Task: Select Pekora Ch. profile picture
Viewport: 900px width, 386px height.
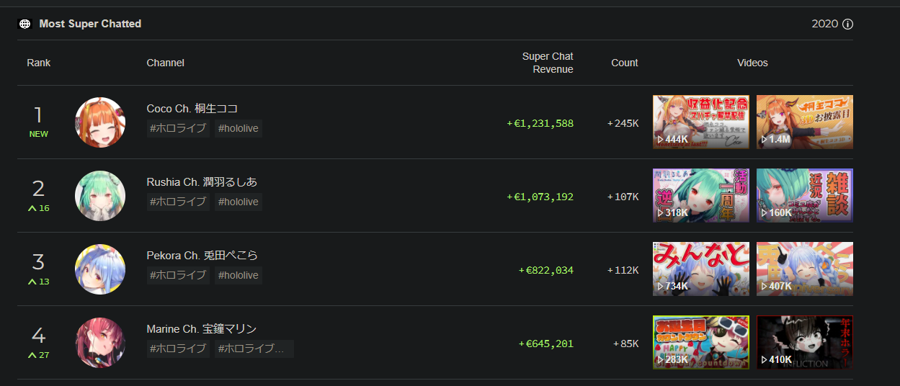Action: [x=100, y=269]
